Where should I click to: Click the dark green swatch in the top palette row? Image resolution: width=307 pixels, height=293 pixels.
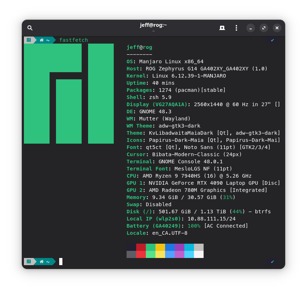150,247
